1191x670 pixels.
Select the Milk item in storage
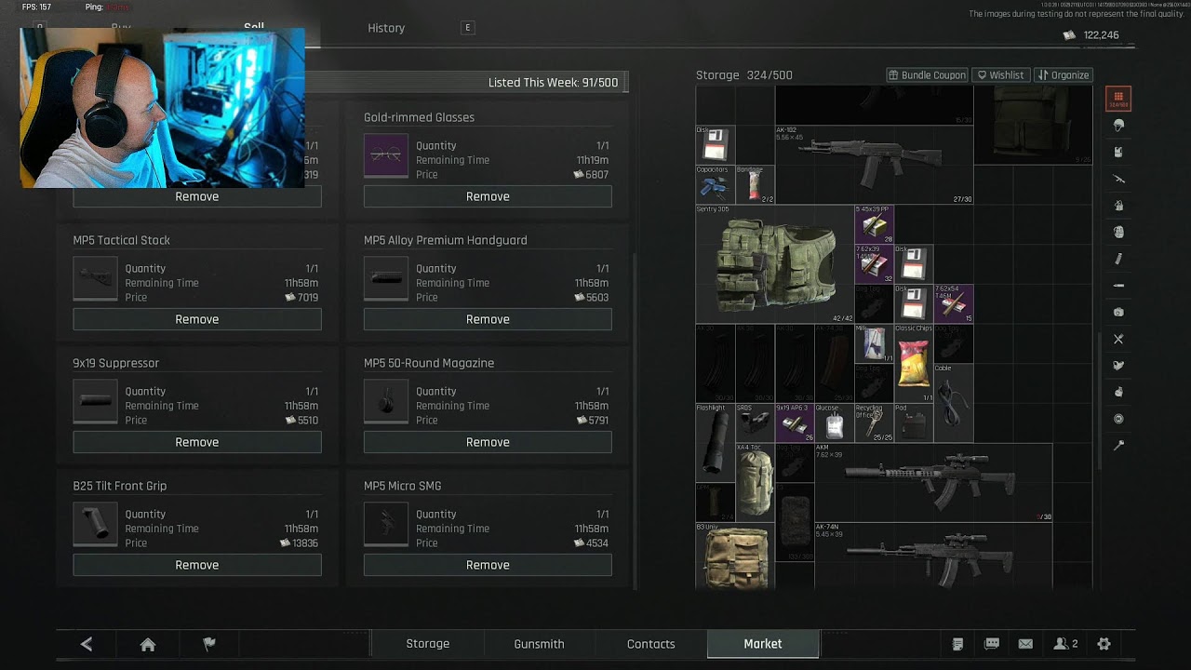click(x=874, y=343)
